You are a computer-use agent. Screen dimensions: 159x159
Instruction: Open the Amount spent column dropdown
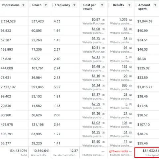(155, 5)
